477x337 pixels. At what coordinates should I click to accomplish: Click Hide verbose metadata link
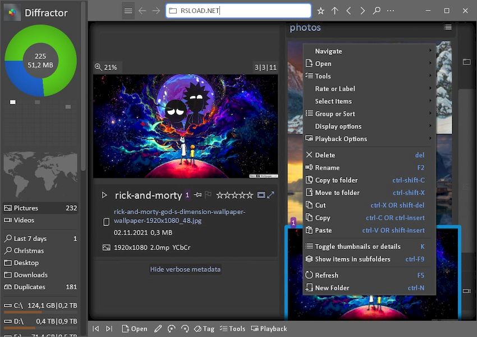(x=185, y=269)
